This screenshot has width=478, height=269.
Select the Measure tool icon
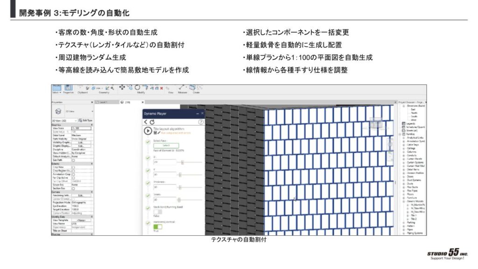(182, 87)
